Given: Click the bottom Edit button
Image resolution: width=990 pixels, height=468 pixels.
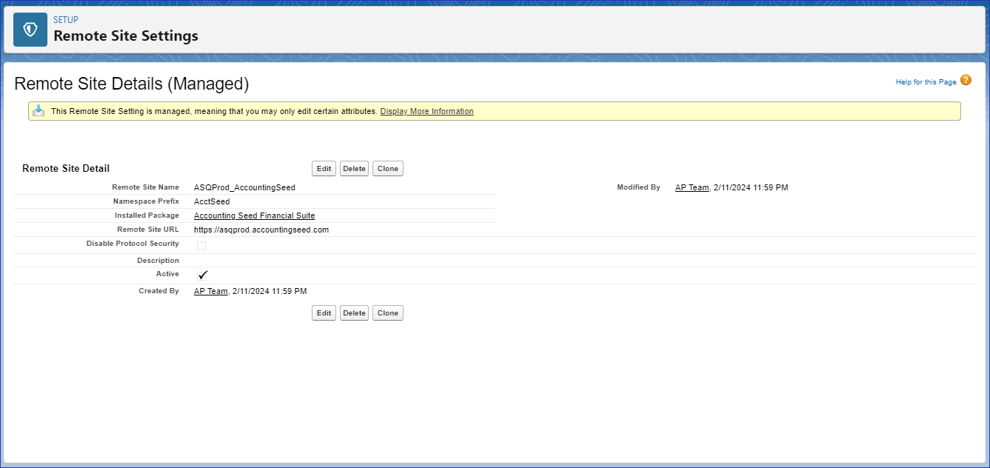Looking at the screenshot, I should point(324,313).
